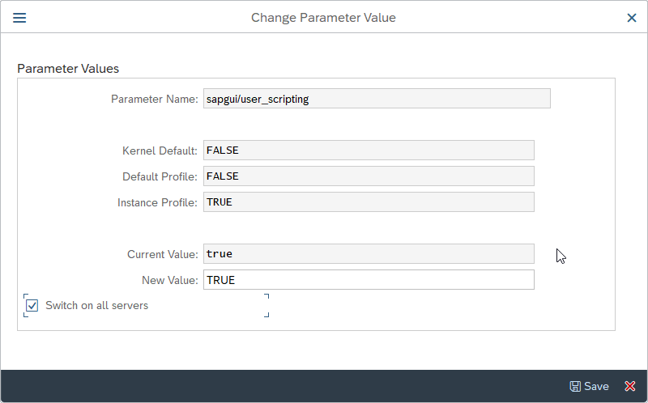This screenshot has height=403, width=648.
Task: Click the 'Switch on all servers' label text
Action: pos(96,306)
